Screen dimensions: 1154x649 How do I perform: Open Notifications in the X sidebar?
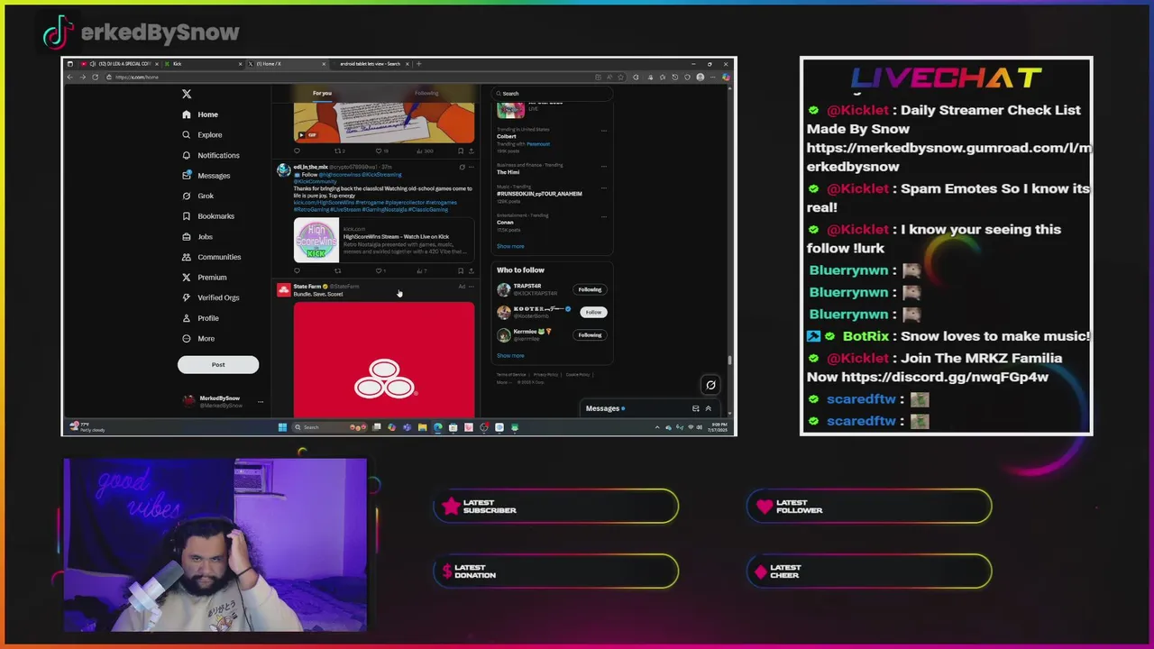(211, 155)
